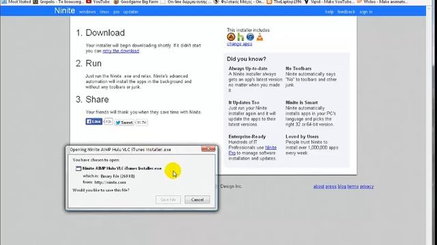Open the about footer link
Screen dimensions: 437x245
point(319,186)
